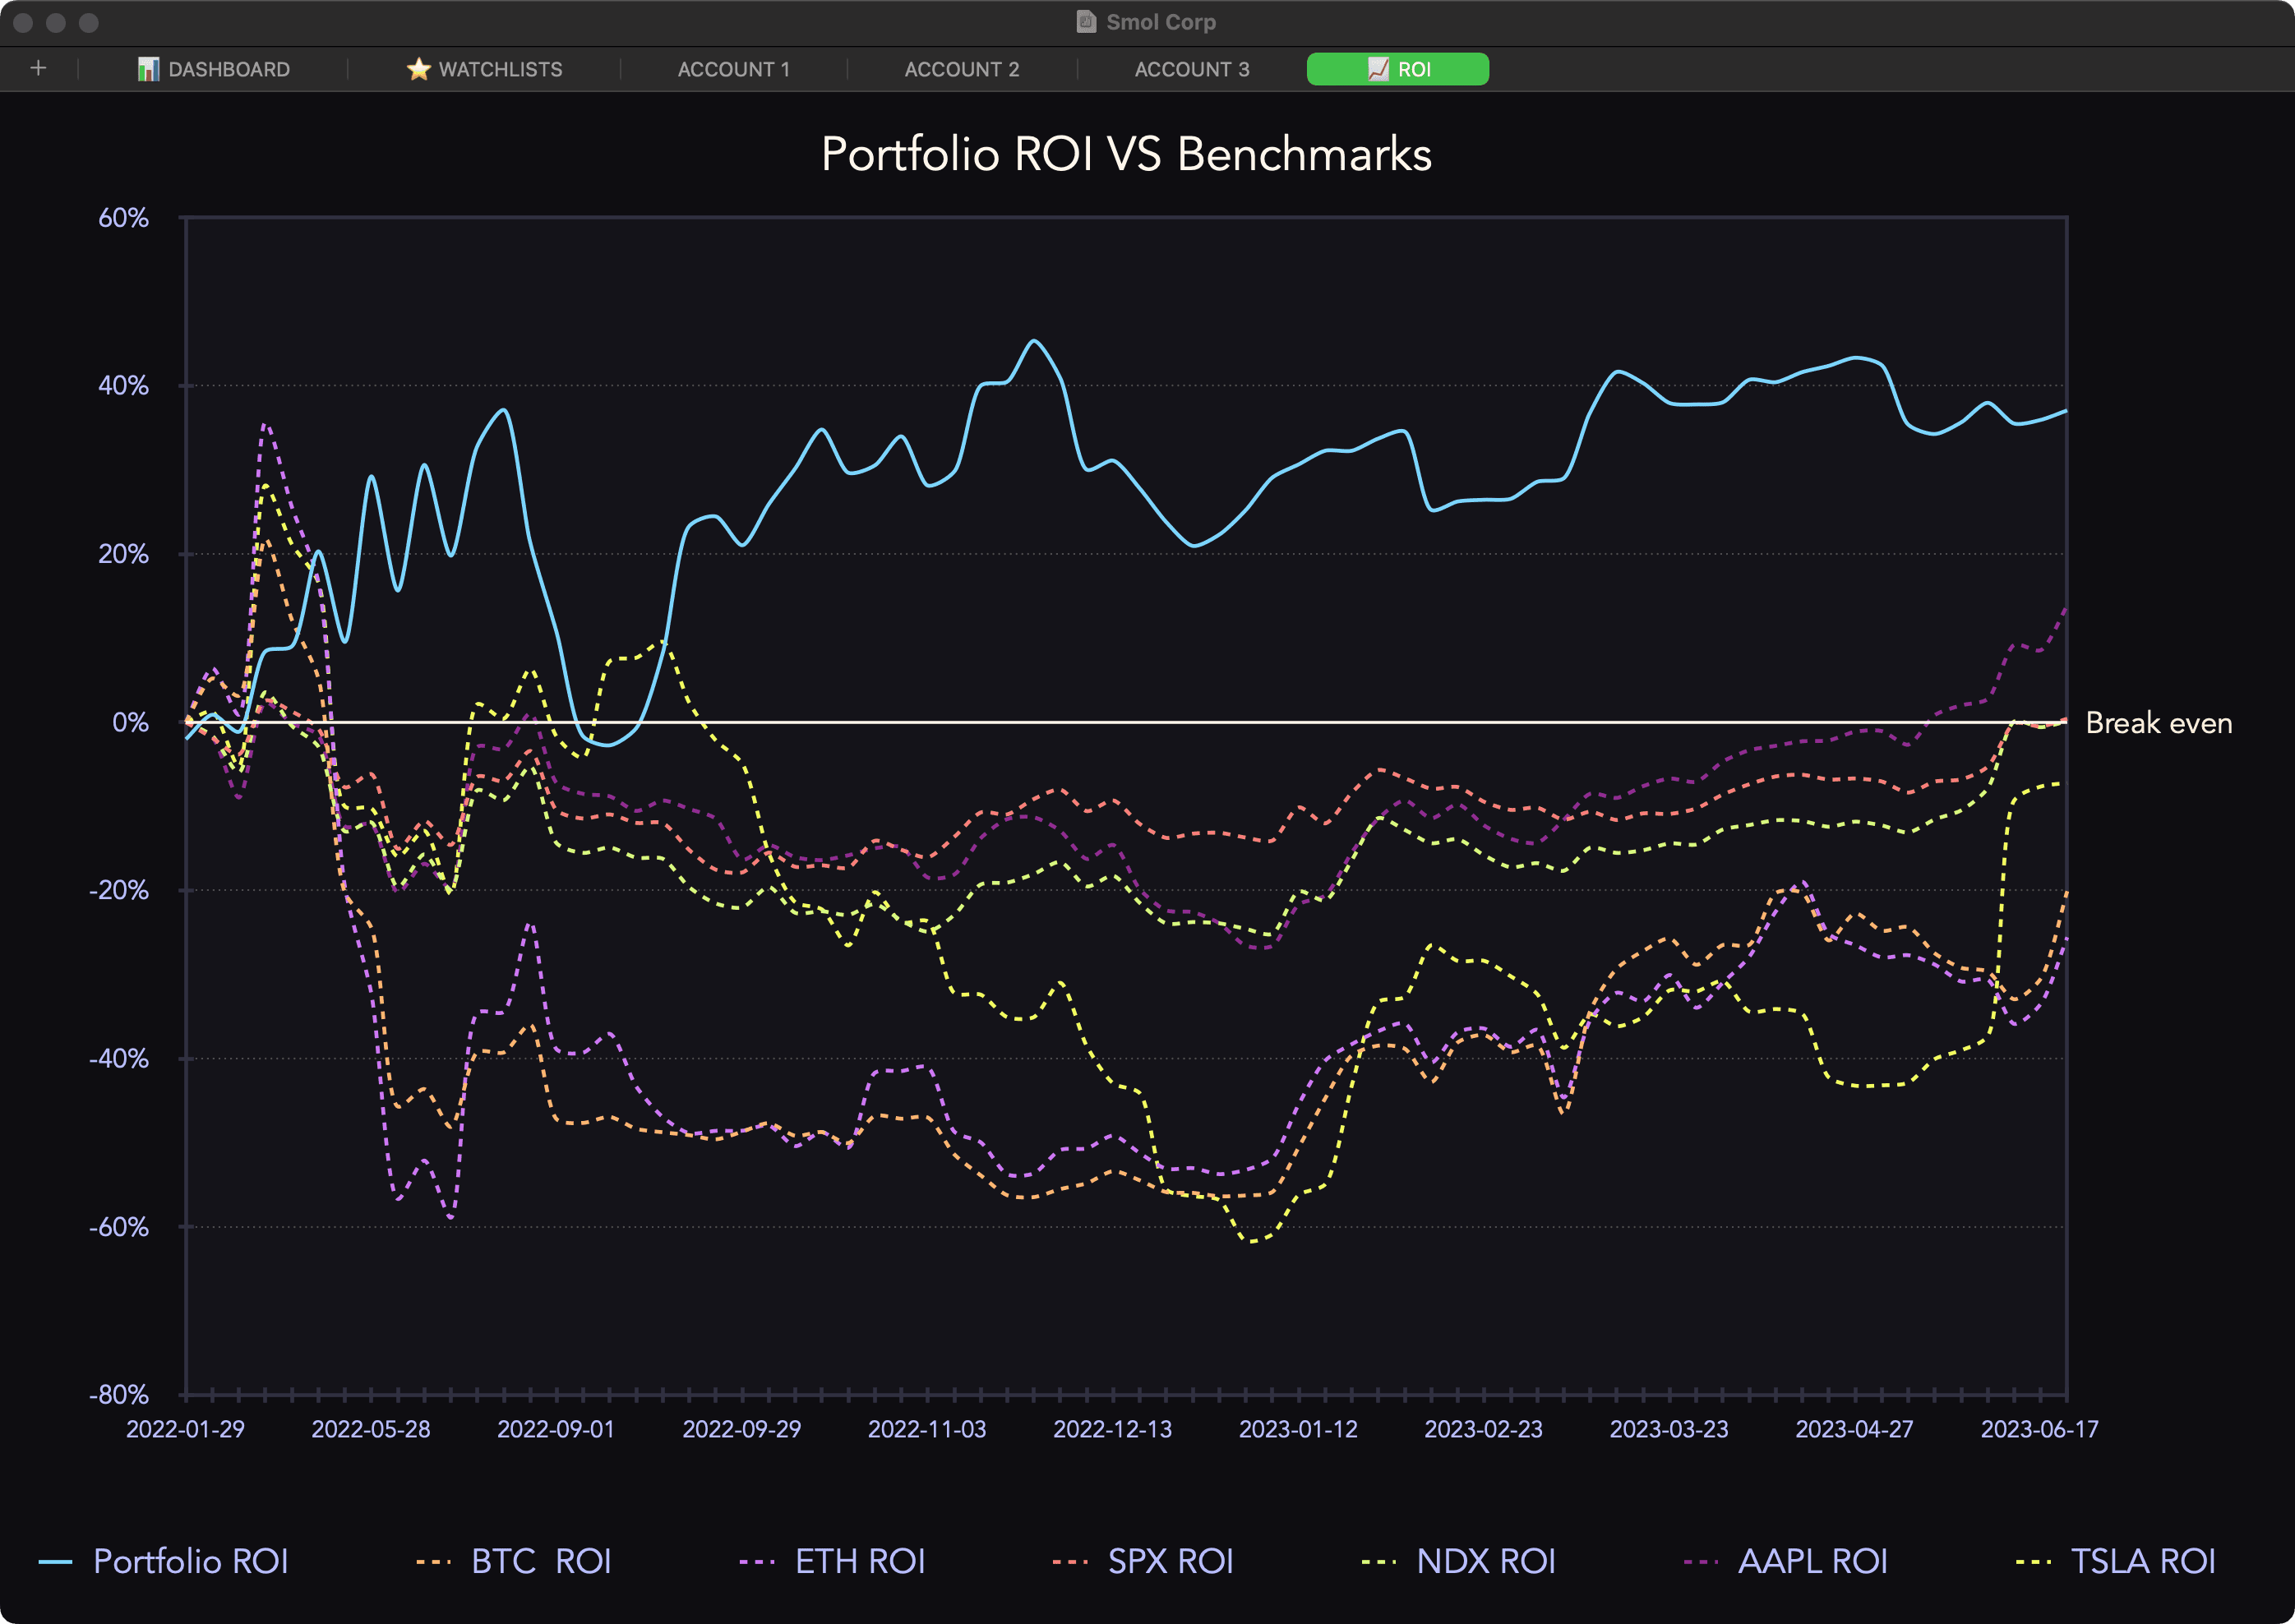Click the 2022-01-29 date axis label

pos(185,1429)
